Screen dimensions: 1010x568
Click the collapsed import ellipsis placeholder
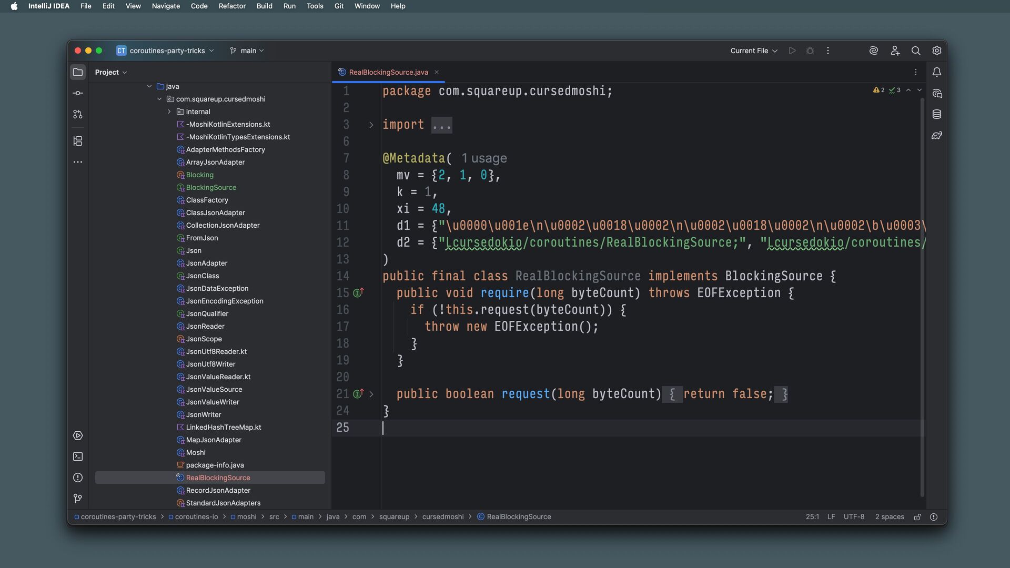coord(441,125)
